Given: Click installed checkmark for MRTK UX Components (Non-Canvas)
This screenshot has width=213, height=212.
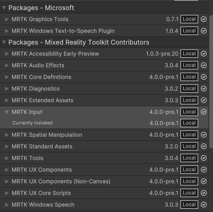Looking at the screenshot, I should 204,181.
